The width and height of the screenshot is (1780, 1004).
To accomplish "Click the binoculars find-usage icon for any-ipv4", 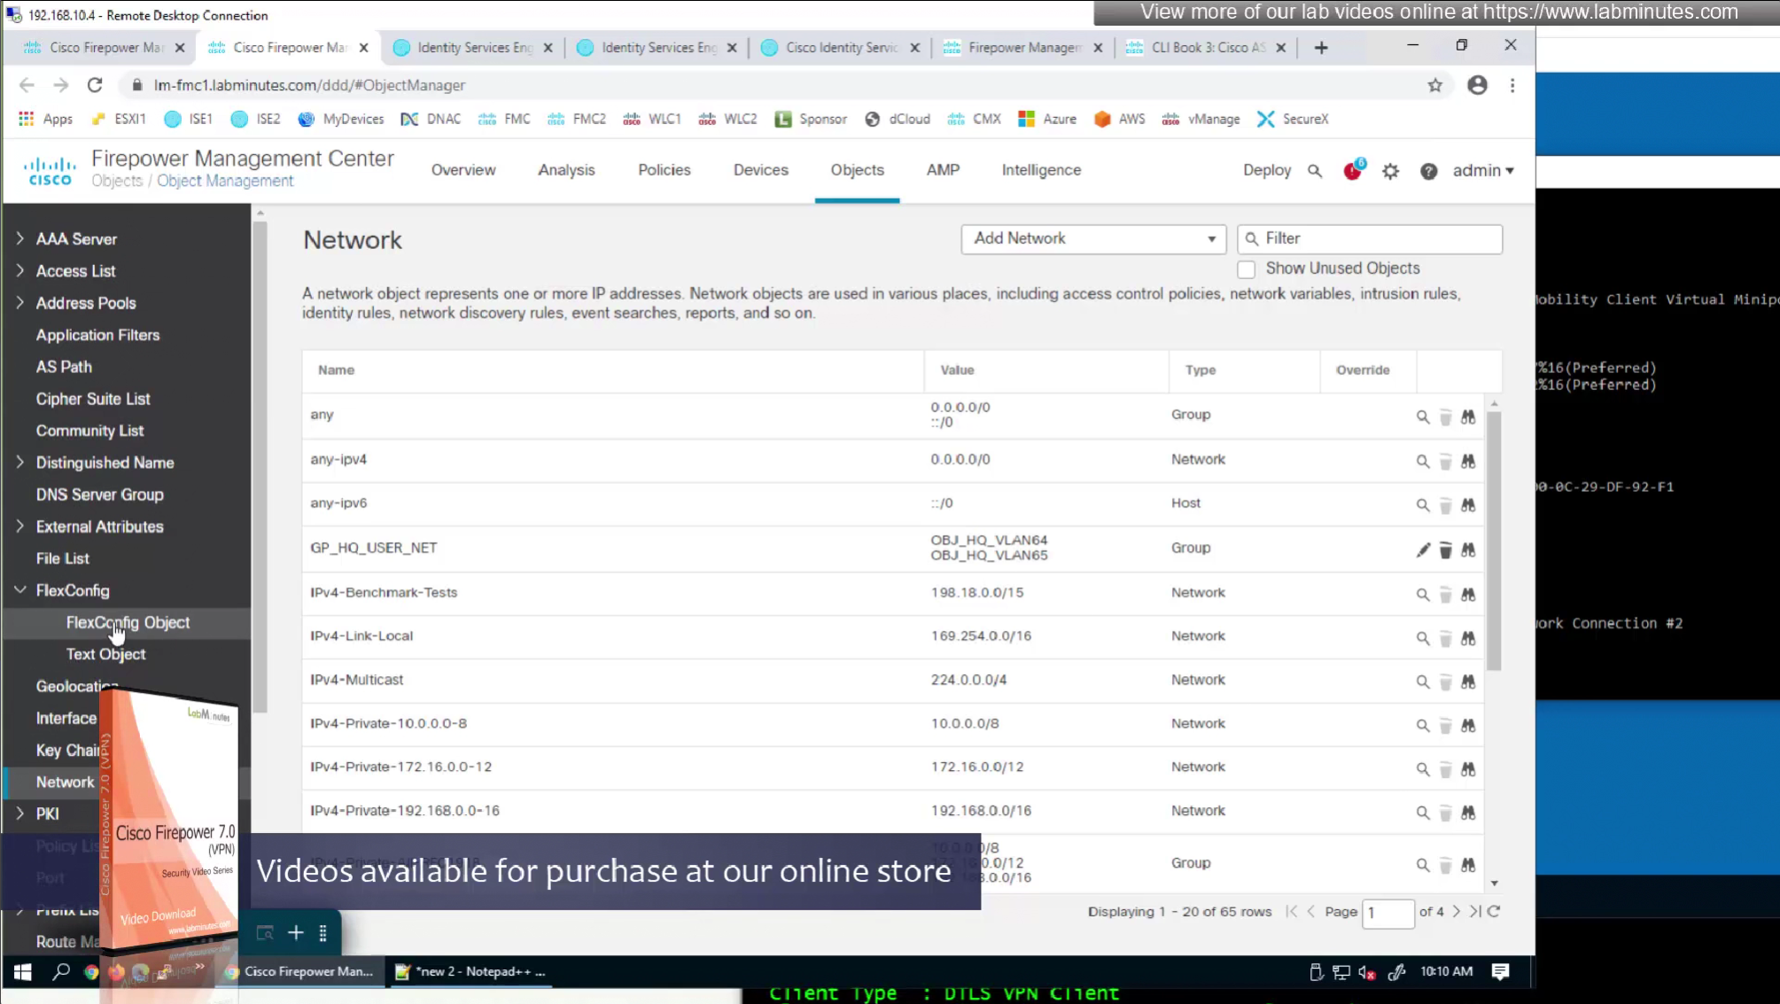I will (x=1468, y=461).
